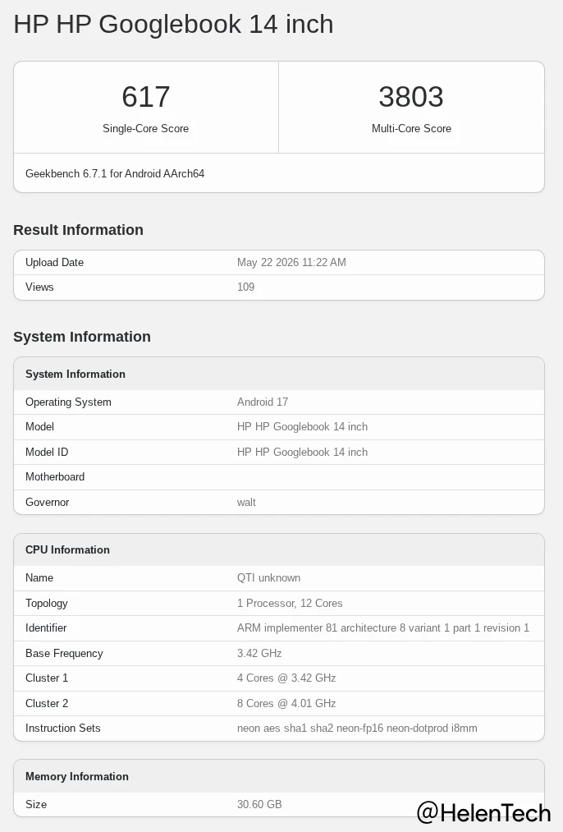Screen dimensions: 563x832
Task: Select the neon aes sha1 instruction sets value
Action: click(357, 728)
